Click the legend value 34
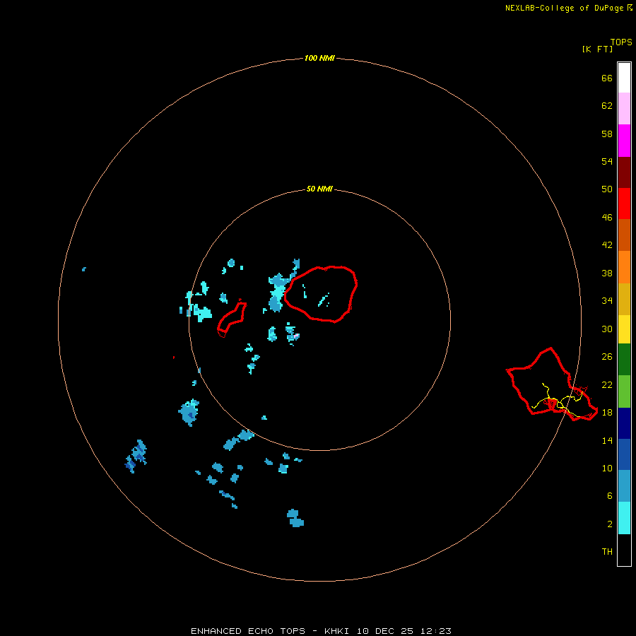This screenshot has height=636, width=636. pyautogui.click(x=607, y=300)
